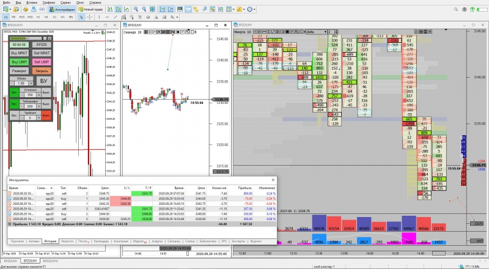Select the trendline drawing tool
The height and width of the screenshot is (269, 489).
point(116,17)
